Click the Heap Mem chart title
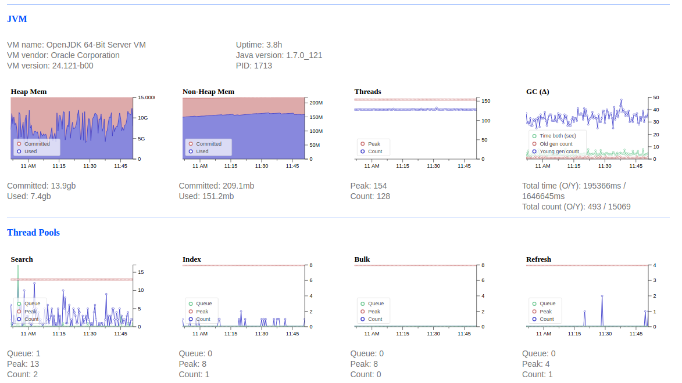The image size is (682, 383). (x=28, y=92)
